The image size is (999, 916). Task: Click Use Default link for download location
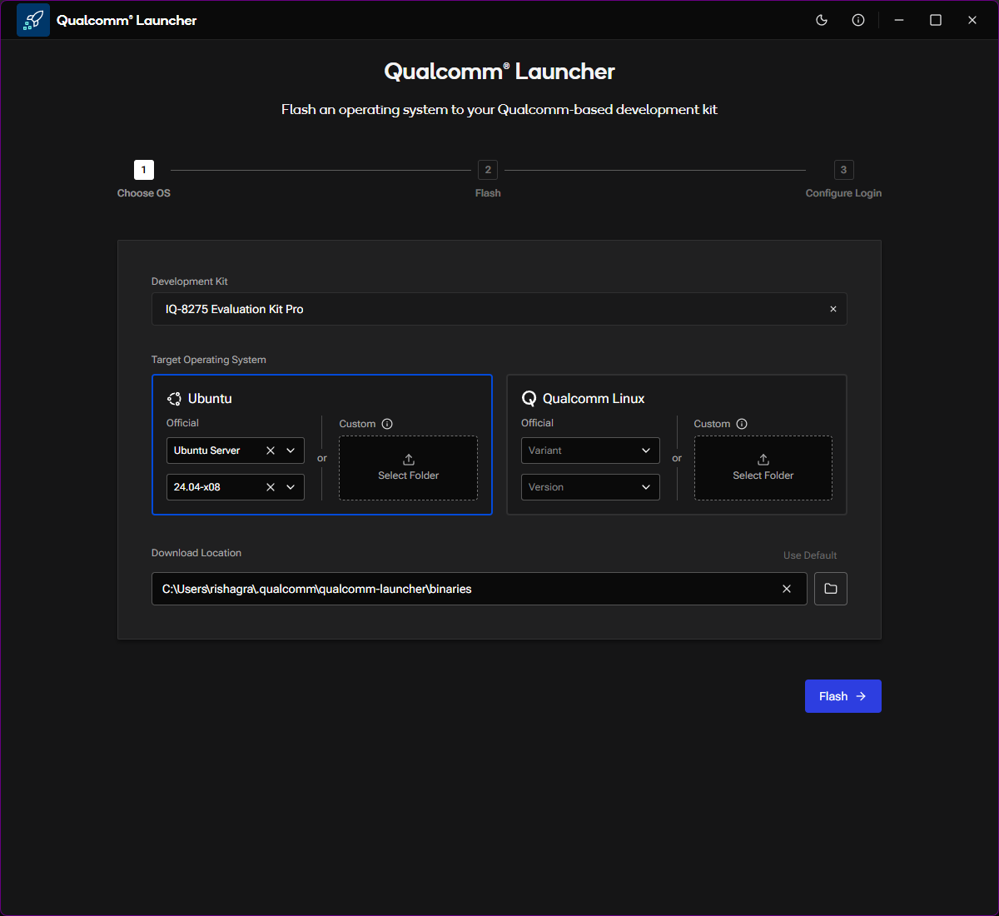click(x=810, y=555)
